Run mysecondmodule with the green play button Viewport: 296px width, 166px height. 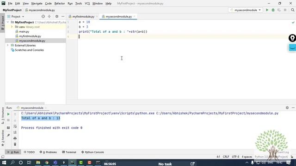coord(267,10)
